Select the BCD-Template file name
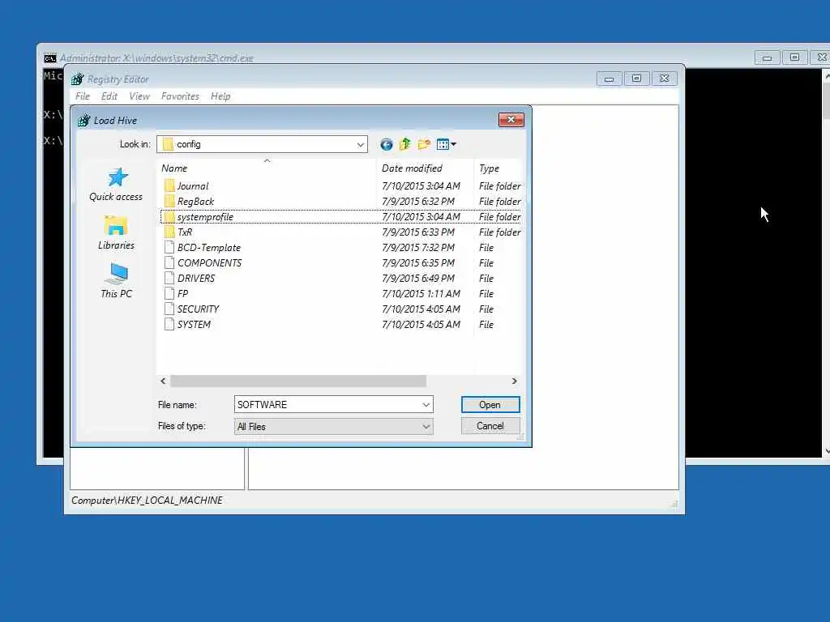This screenshot has height=622, width=830. pos(209,248)
